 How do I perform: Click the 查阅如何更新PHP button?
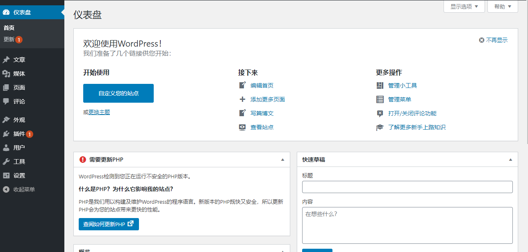coord(109,224)
